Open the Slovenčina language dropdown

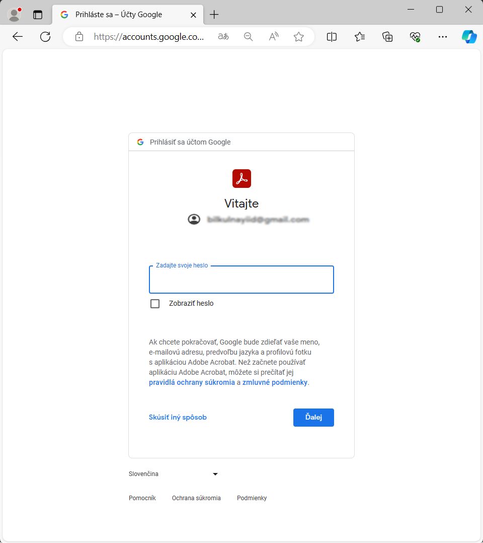(x=174, y=473)
